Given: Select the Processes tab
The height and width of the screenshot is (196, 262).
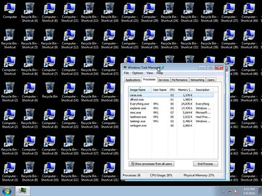Looking at the screenshot, I should tap(149, 80).
